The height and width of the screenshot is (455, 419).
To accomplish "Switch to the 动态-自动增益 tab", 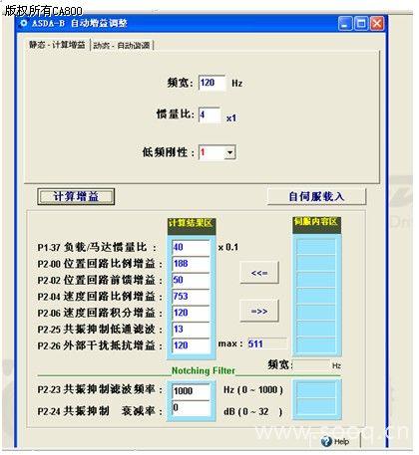I will coord(122,45).
